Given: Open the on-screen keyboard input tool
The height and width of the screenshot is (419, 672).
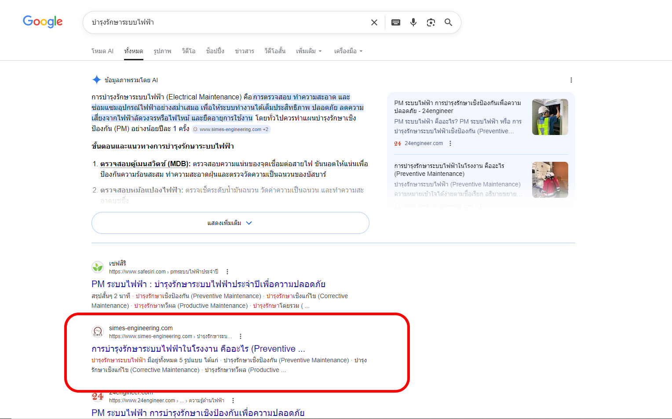Looking at the screenshot, I should 395,22.
